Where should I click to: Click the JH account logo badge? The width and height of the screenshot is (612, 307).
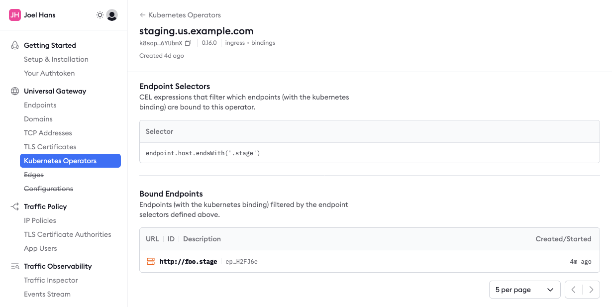15,15
